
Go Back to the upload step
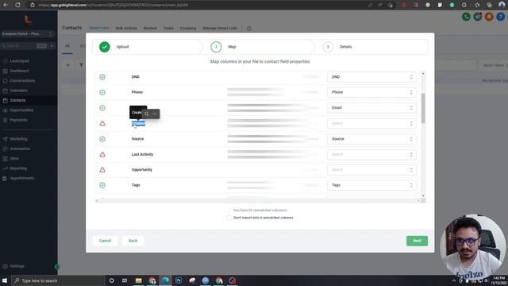tap(133, 241)
